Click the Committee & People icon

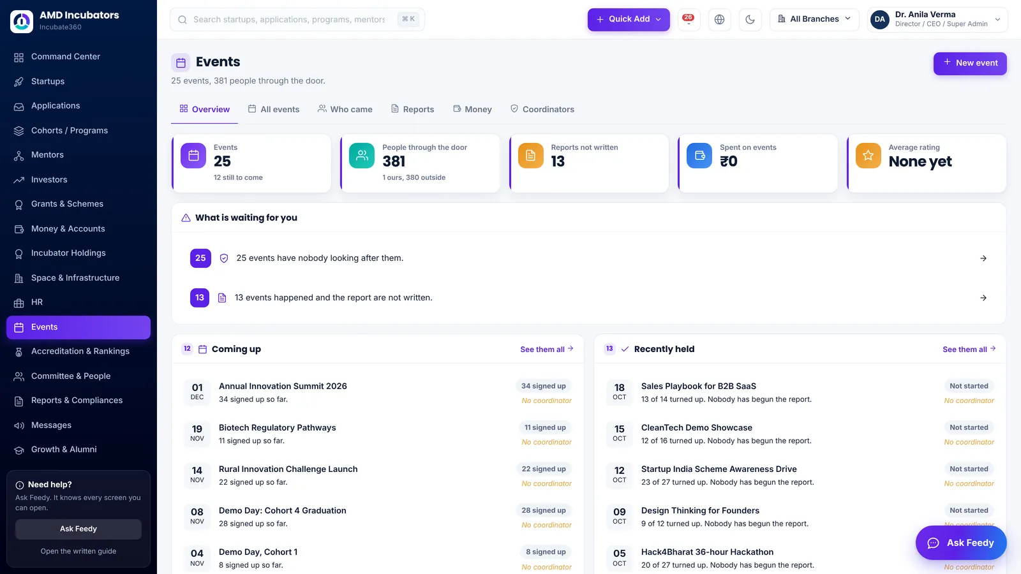19,376
